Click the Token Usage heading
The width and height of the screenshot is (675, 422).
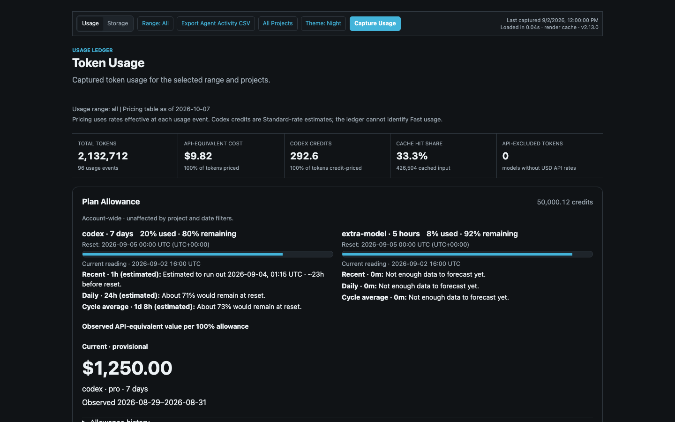108,63
